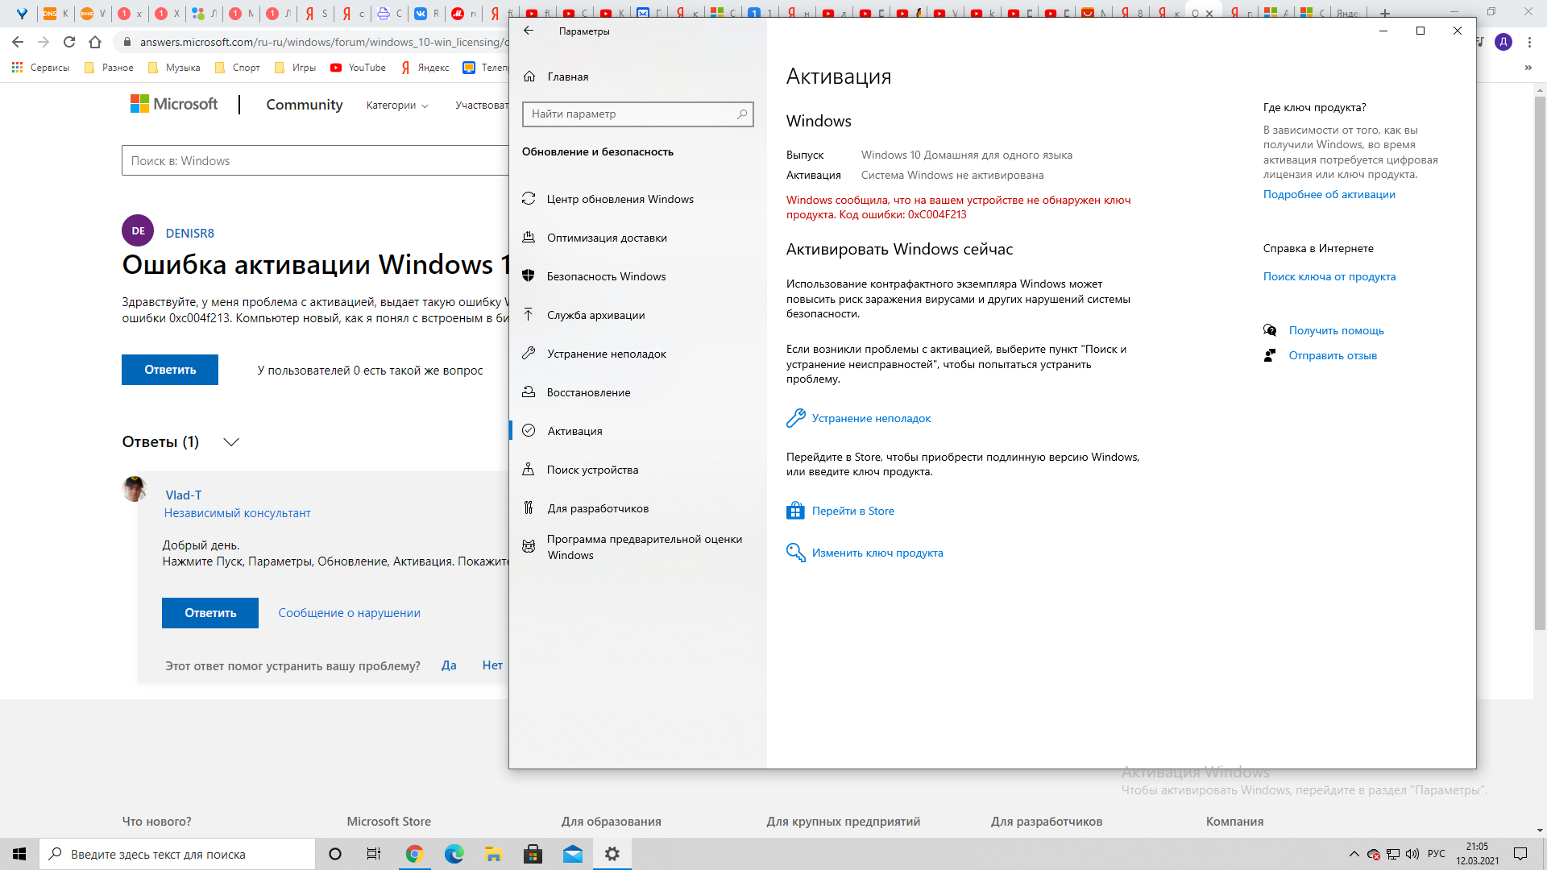The width and height of the screenshot is (1547, 870).
Task: Reload page in Chrome browser
Action: [69, 42]
